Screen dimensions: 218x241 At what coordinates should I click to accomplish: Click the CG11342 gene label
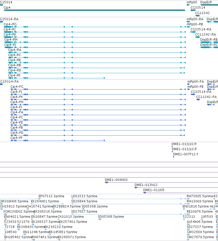click(x=202, y=13)
